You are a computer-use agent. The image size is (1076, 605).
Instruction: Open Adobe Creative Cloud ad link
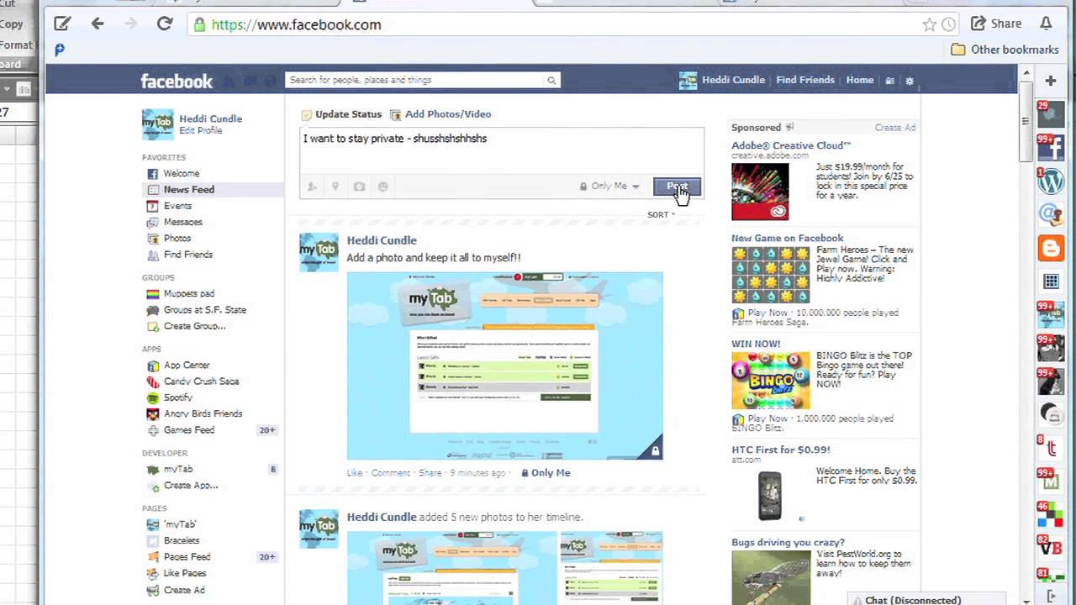(x=791, y=145)
